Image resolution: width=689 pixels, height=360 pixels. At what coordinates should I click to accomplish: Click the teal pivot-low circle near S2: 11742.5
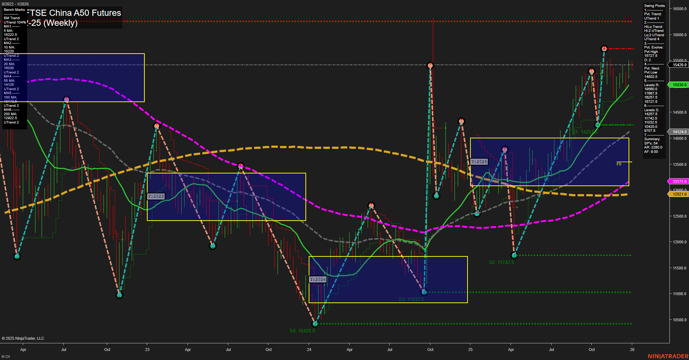tap(514, 255)
